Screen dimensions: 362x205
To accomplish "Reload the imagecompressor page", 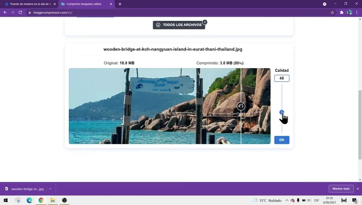I will click(20, 12).
